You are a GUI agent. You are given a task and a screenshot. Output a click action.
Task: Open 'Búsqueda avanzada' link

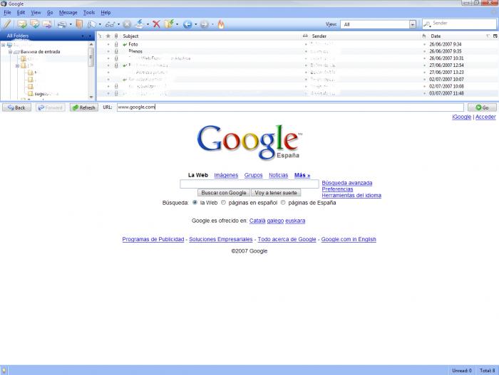(347, 183)
